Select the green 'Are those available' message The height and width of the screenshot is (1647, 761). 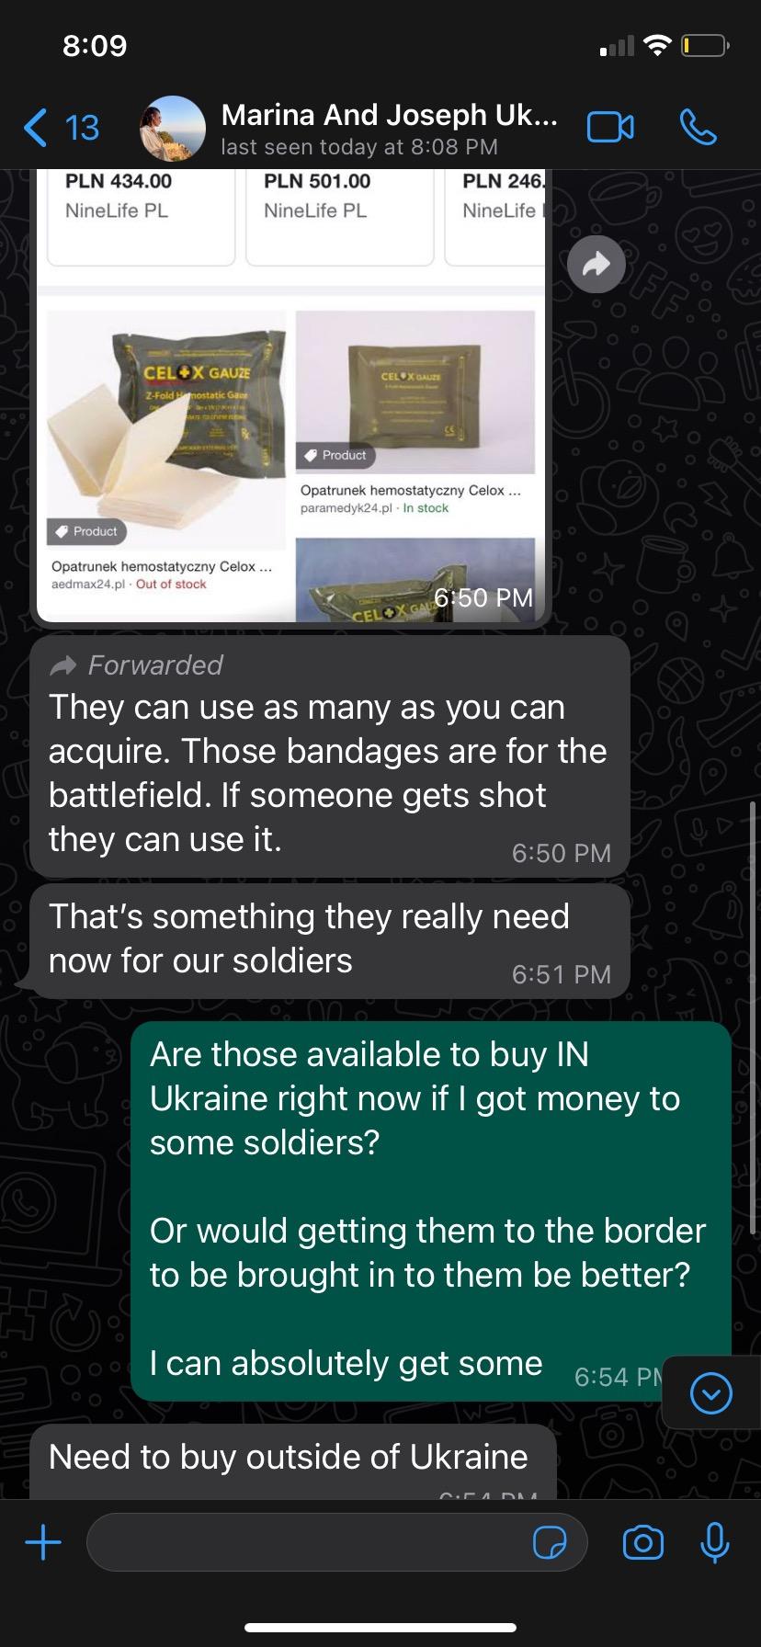(430, 1210)
